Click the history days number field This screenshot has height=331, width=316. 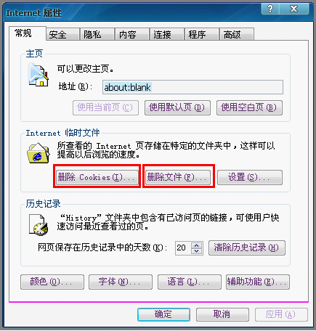click(183, 248)
